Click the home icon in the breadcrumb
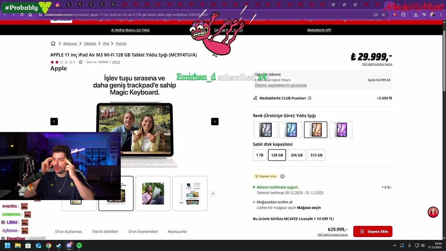446x251 pixels. coord(53,44)
